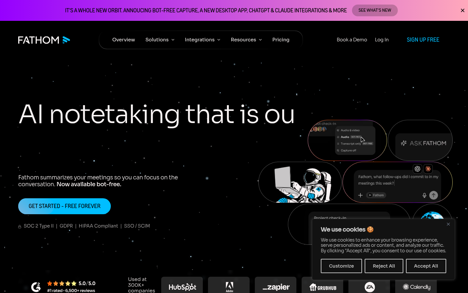This screenshot has width=468, height=293.
Task: Click the Fathom logo in the header
Action: [x=44, y=40]
